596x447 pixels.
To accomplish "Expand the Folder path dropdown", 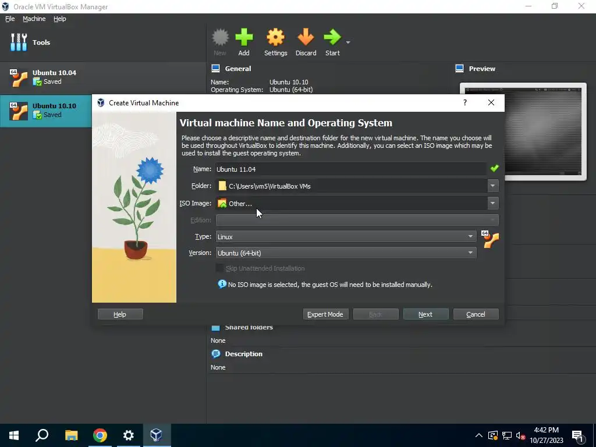I will tap(492, 186).
